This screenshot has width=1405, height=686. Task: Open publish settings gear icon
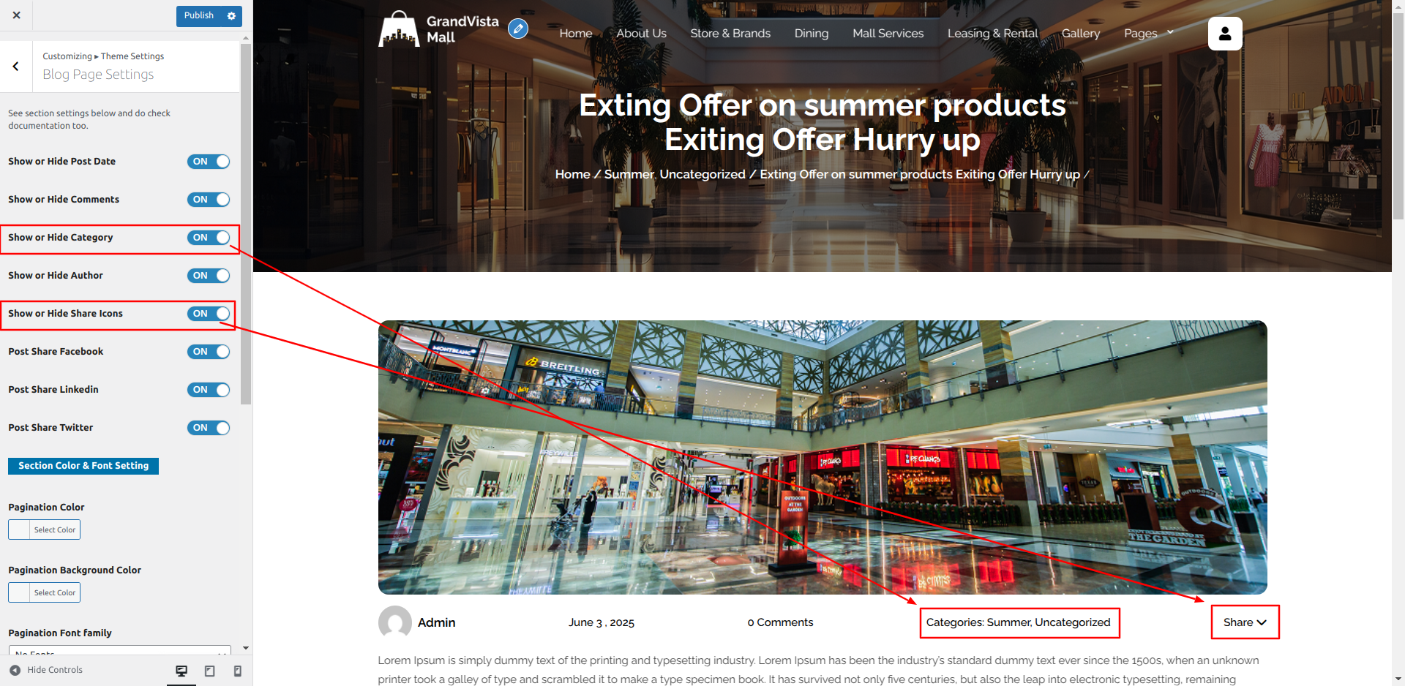(x=231, y=16)
